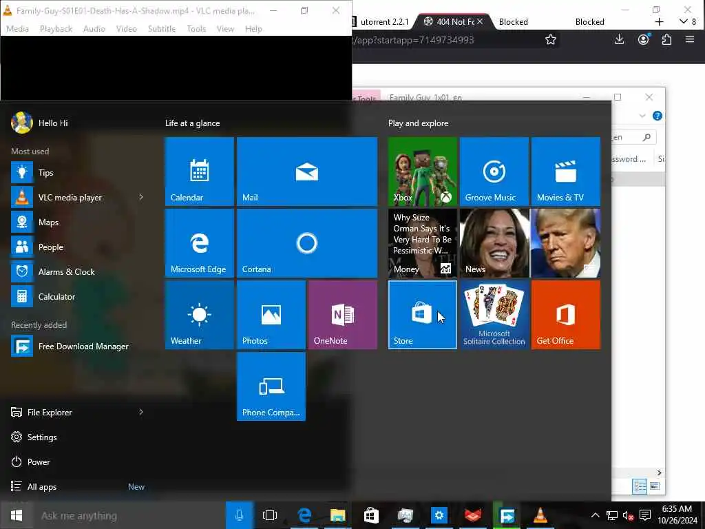Open VLC Tools menu
Image resolution: width=705 pixels, height=529 pixels.
[x=196, y=29]
